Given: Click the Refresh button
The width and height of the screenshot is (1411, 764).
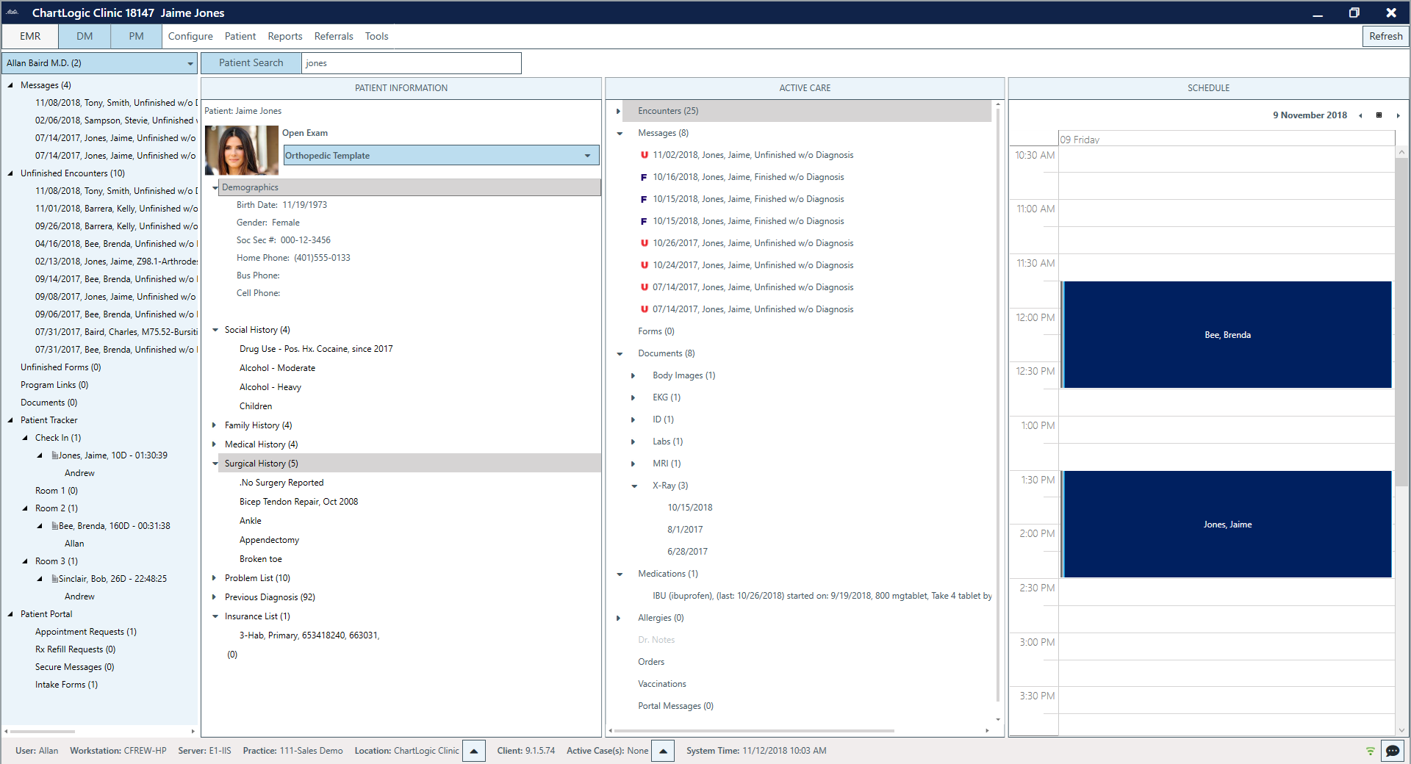Looking at the screenshot, I should (1385, 36).
